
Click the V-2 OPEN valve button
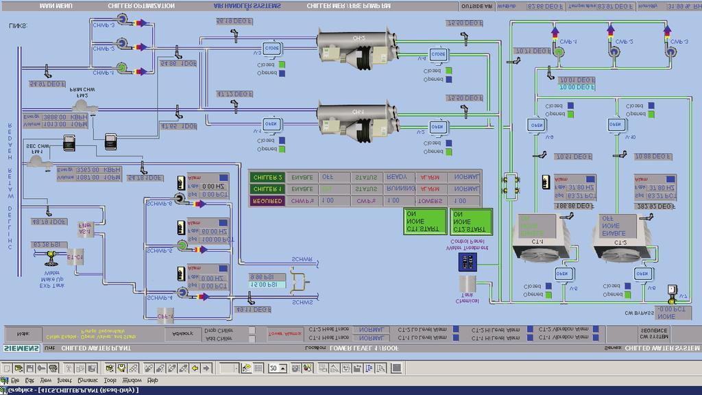pyautogui.click(x=437, y=127)
